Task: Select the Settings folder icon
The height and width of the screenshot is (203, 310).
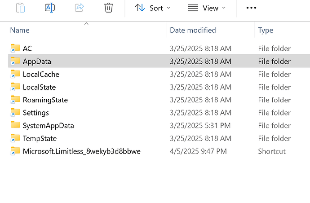Action: pos(15,112)
